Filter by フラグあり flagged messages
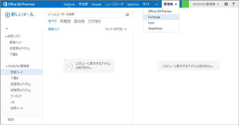Image resolution: width=239 pixels, height=125 pixels. [94, 21]
